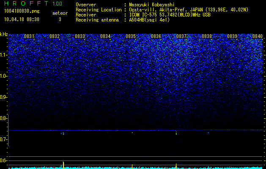Click the 0839 time marker
Viewport: 266px width, 169px height.
coord(232,36)
